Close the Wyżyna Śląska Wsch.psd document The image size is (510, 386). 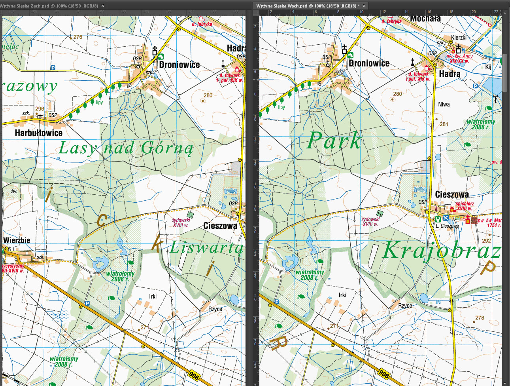(x=364, y=6)
